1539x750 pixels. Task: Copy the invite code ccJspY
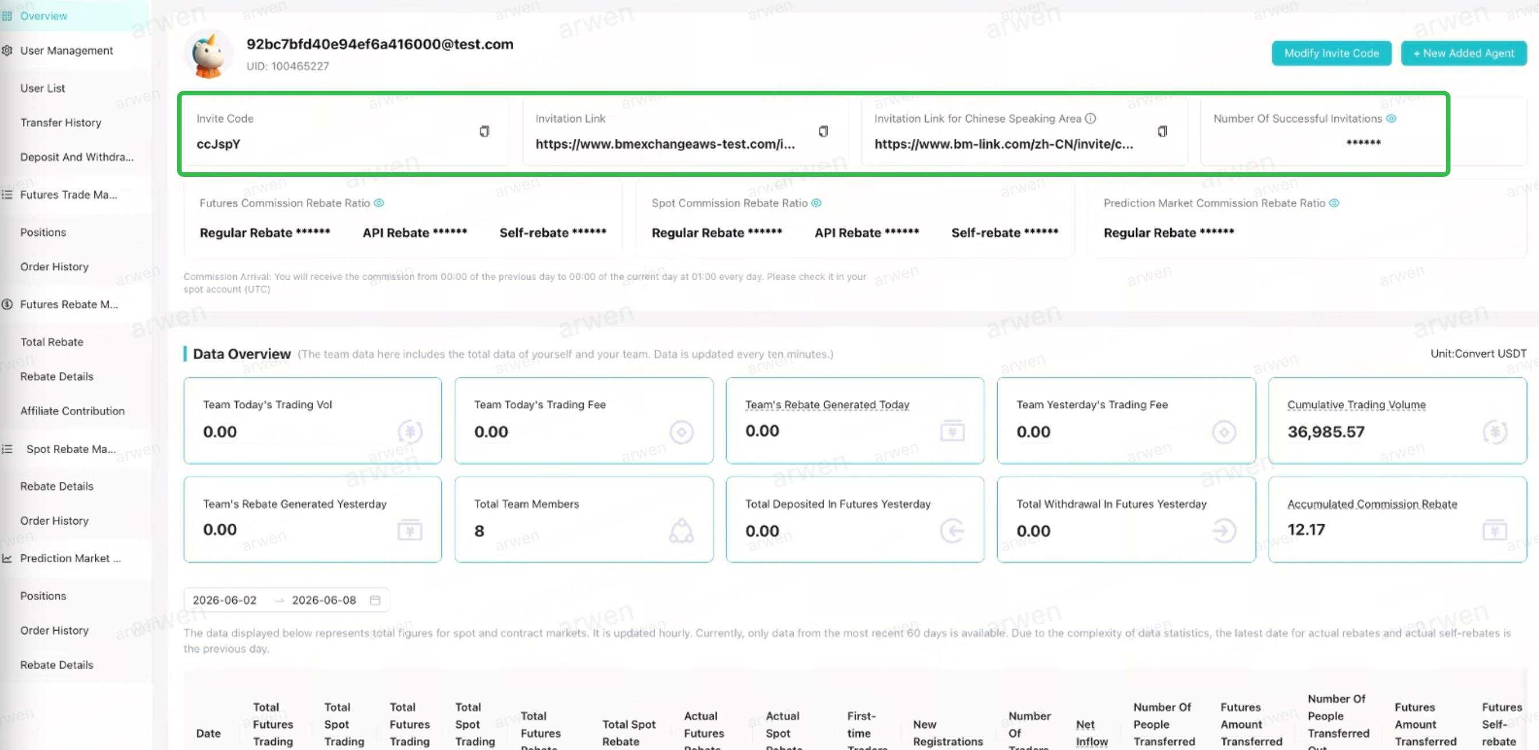[x=484, y=132]
